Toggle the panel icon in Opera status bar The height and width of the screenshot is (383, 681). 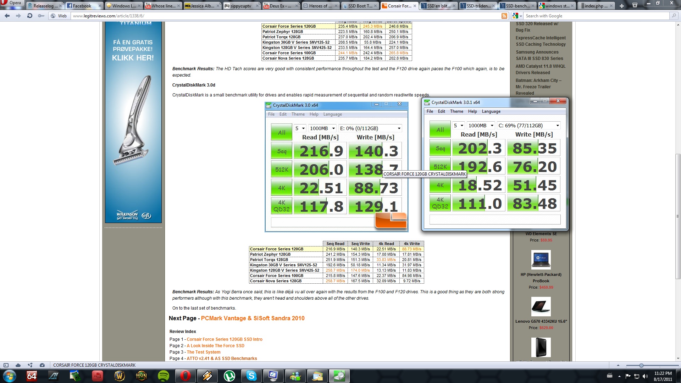[x=6, y=365]
